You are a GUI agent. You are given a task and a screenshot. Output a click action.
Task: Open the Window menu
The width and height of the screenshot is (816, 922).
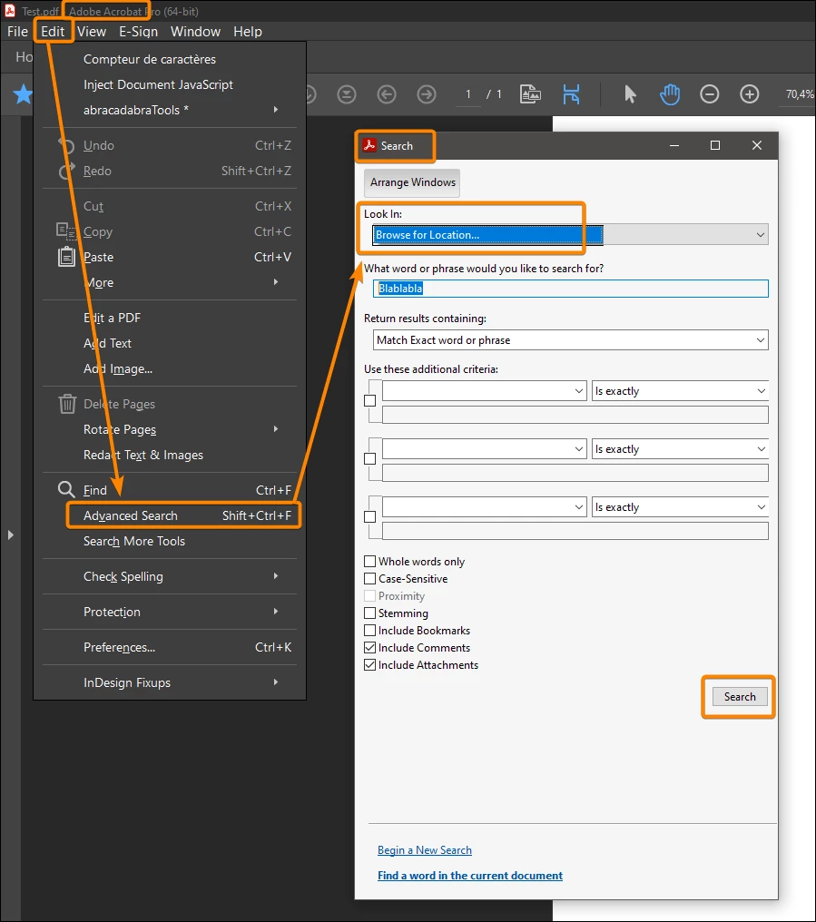195,32
